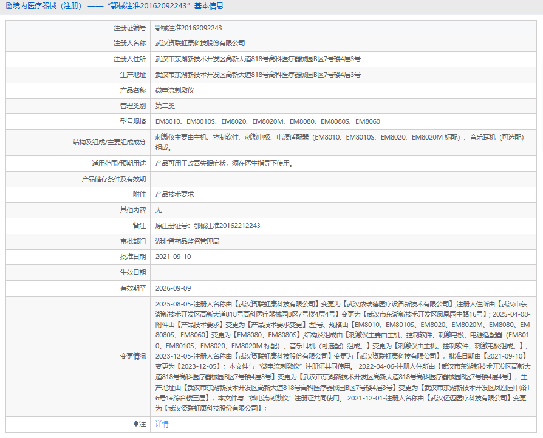This screenshot has width=543, height=438.
Task: Select the 无 value in 其他内容 row
Action: (x=159, y=210)
